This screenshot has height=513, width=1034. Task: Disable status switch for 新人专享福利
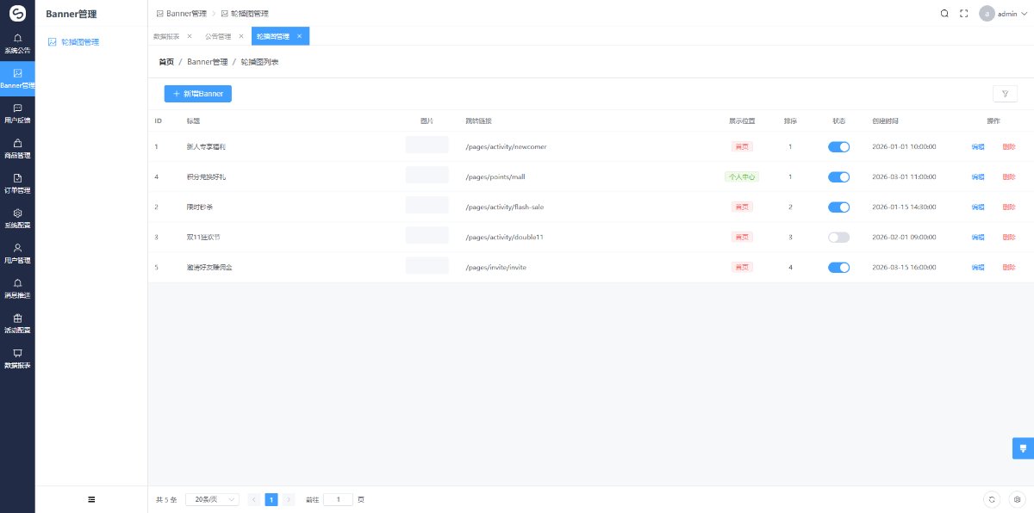pos(838,147)
